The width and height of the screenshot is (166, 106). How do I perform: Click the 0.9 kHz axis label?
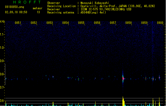point(2,61)
